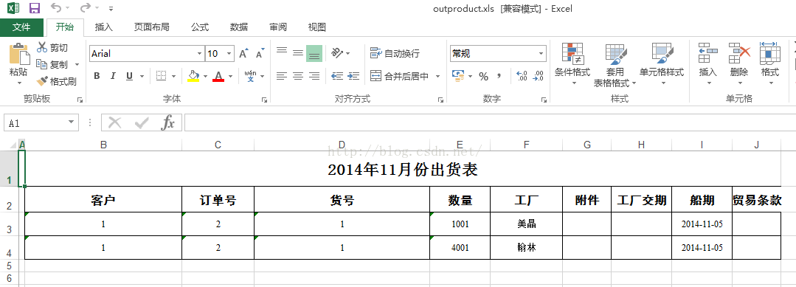Increase decimal places

522,76
